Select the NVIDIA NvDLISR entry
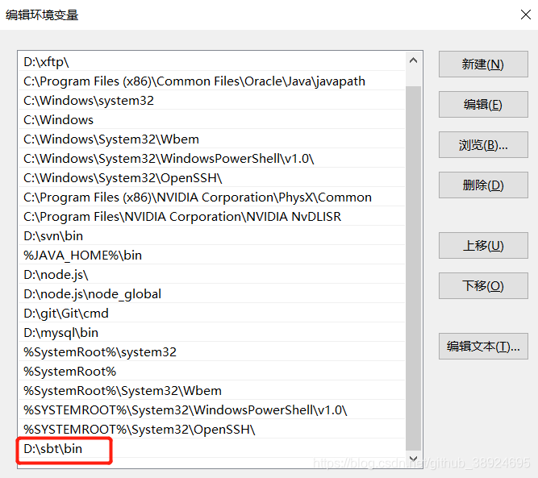The height and width of the screenshot is (478, 538). [211, 217]
